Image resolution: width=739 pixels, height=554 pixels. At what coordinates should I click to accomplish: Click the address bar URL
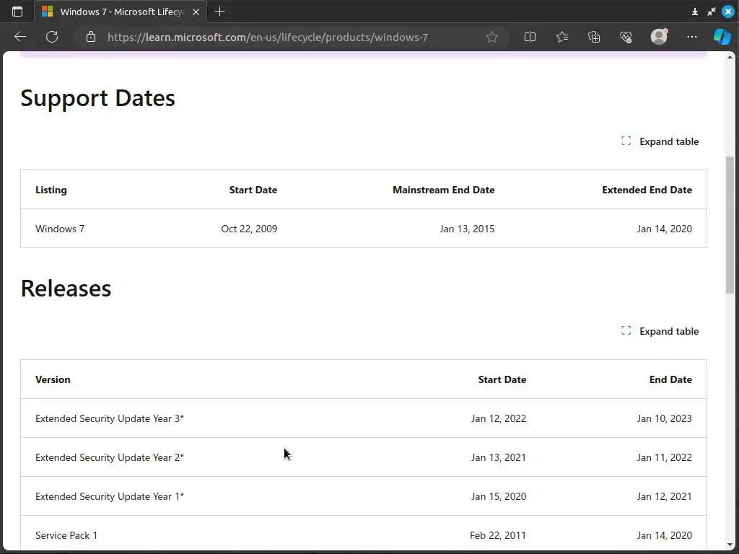[x=267, y=37]
